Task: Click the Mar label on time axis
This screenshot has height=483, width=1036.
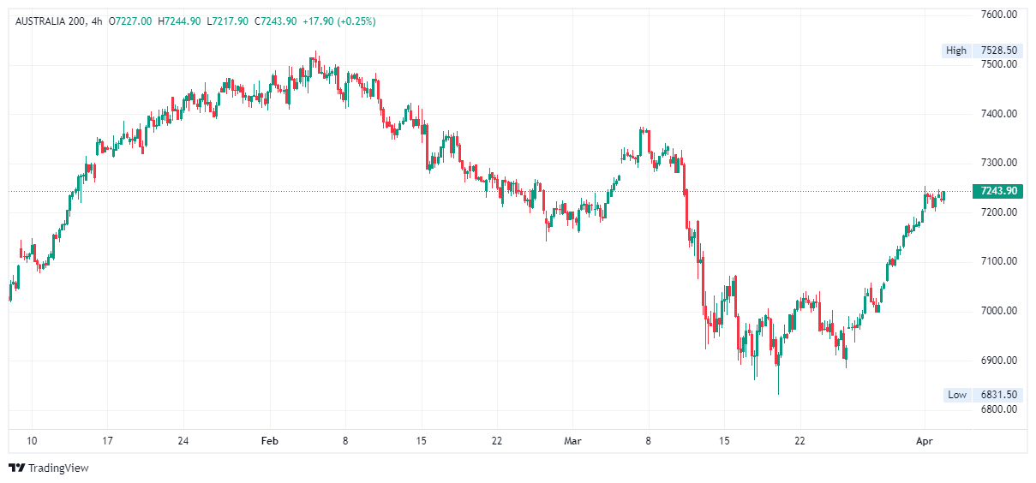Action: coord(573,441)
